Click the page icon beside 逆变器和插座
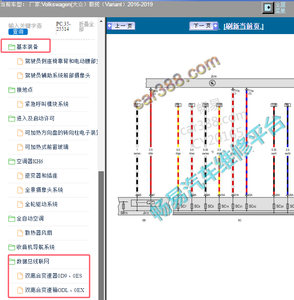Viewport: 294px width, 300px height. pos(20,175)
